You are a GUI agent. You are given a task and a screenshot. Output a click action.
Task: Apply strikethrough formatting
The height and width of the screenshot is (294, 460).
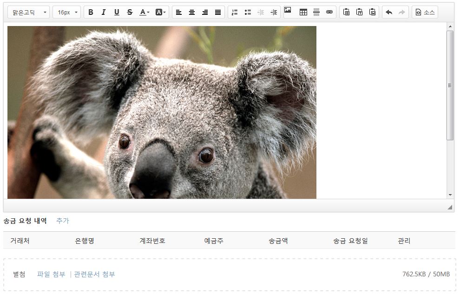tap(130, 13)
